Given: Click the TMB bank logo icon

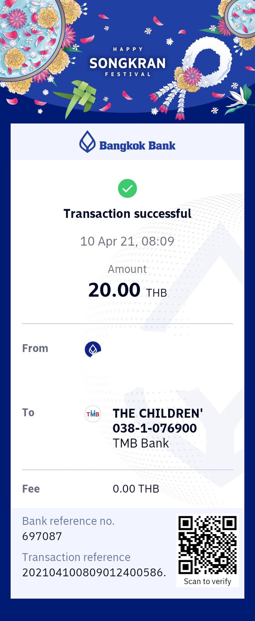Looking at the screenshot, I should (x=93, y=414).
